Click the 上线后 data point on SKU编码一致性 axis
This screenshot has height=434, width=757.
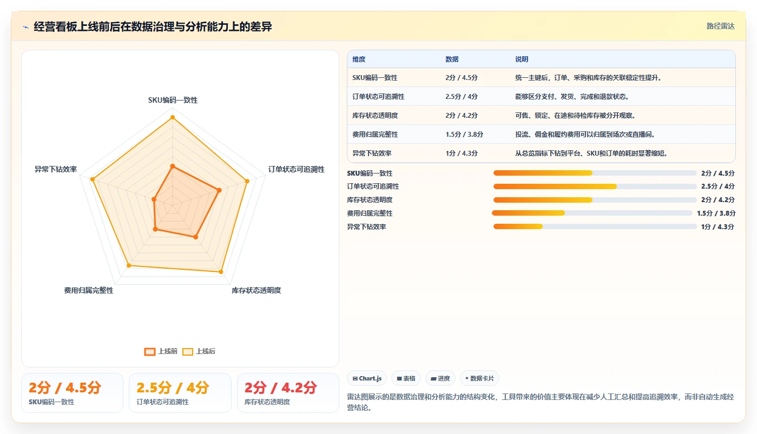pos(173,117)
